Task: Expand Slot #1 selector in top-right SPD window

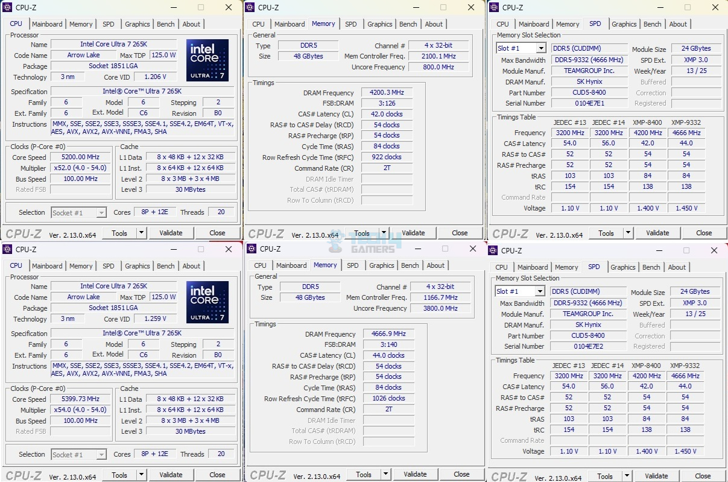Action: [540, 48]
